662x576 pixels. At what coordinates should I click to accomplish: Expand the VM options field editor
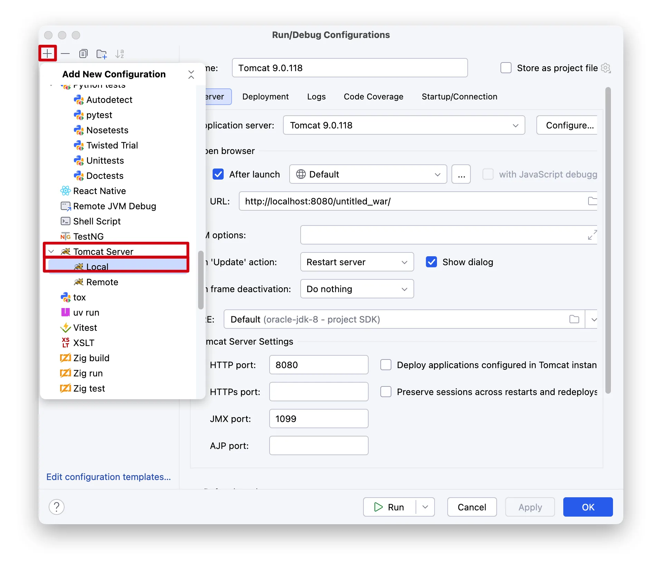[592, 235]
